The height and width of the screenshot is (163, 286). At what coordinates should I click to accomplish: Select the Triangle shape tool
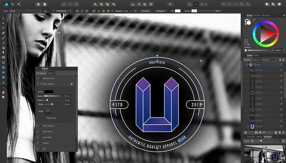(x=3, y=82)
